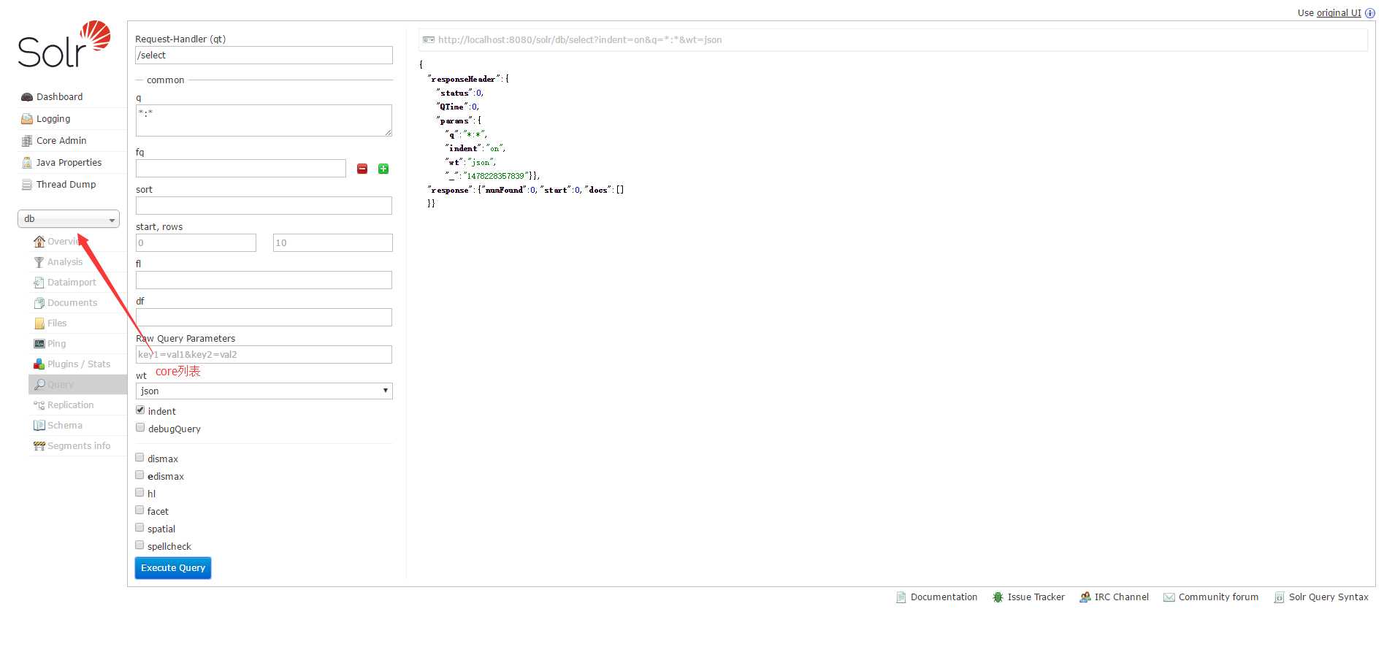Click the Ping terminal icon

coord(39,344)
